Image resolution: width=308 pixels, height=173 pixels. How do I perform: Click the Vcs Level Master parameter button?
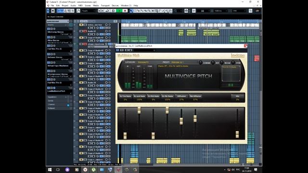[139, 96]
